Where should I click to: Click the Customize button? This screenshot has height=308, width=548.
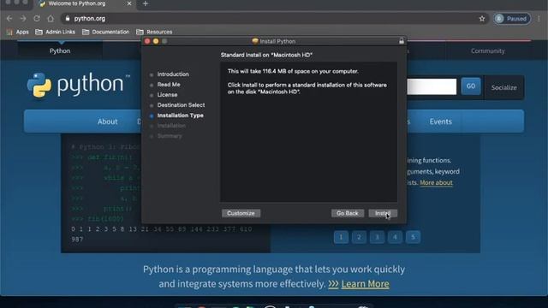[x=241, y=213]
